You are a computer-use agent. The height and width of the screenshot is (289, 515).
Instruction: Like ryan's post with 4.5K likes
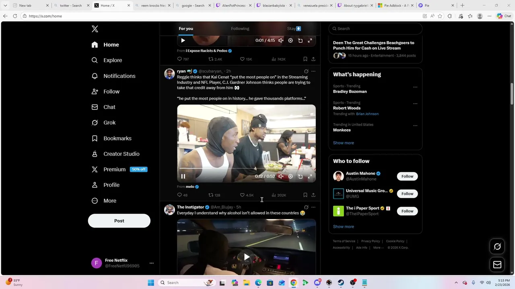pyautogui.click(x=247, y=195)
